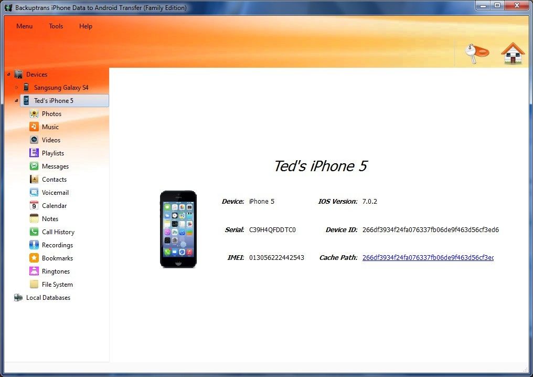This screenshot has height=377, width=533.
Task: Click the Playlists icon
Action: [34, 153]
